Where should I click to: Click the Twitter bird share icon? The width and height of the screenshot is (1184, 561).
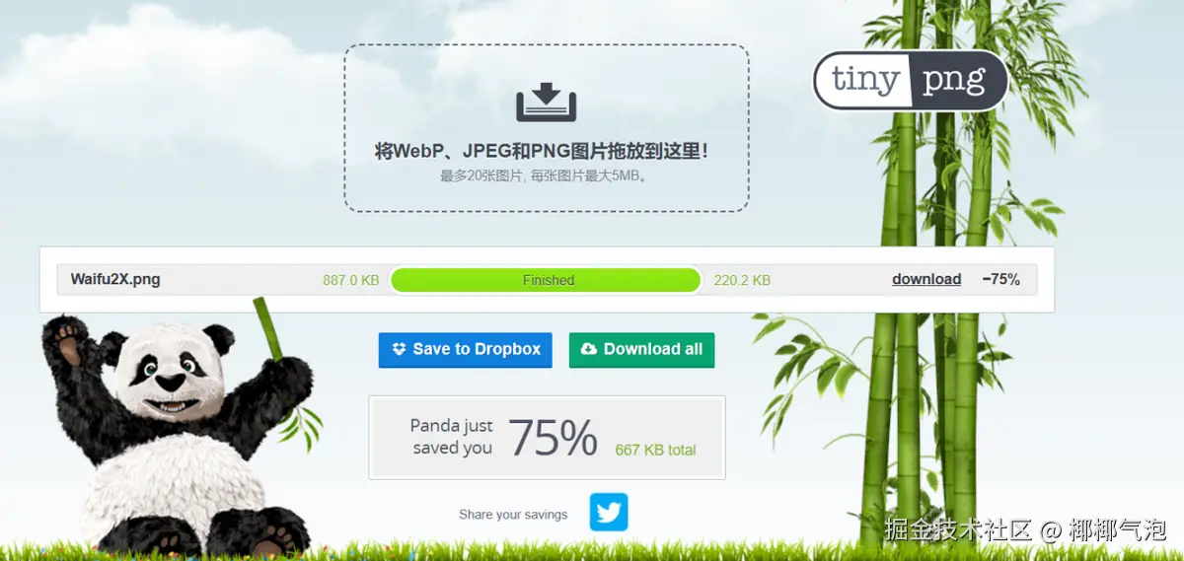[x=609, y=513]
